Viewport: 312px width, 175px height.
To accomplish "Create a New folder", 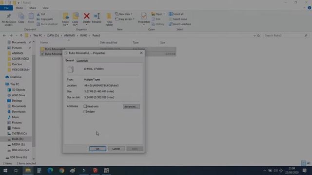I will click(109, 19).
